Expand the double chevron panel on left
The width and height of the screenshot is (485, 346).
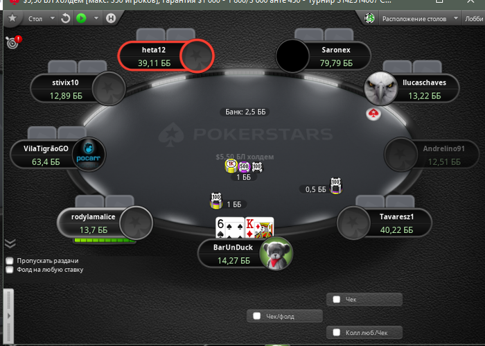point(10,244)
